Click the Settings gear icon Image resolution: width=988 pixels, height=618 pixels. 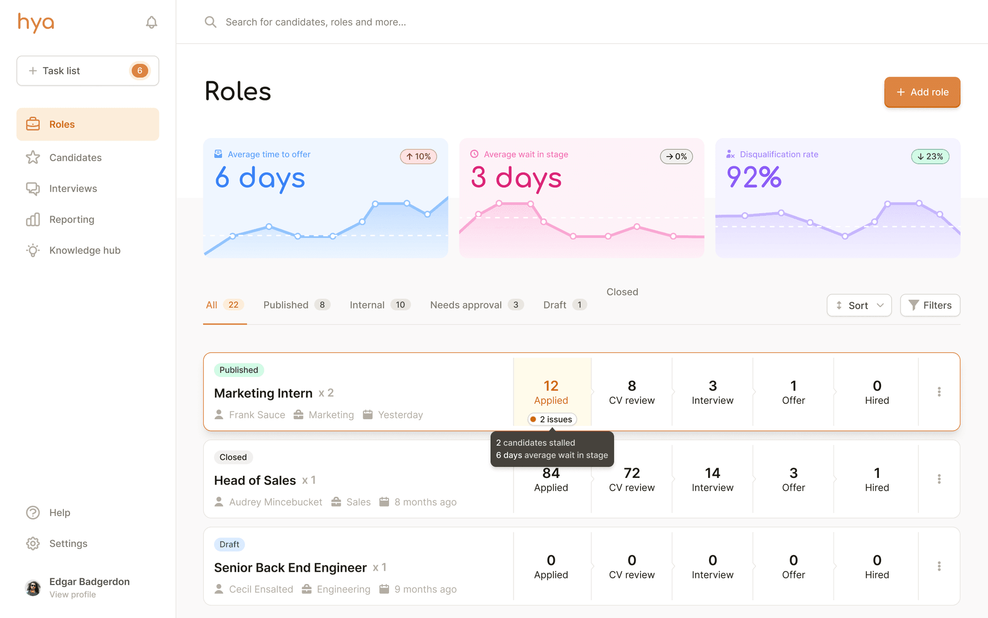point(33,543)
